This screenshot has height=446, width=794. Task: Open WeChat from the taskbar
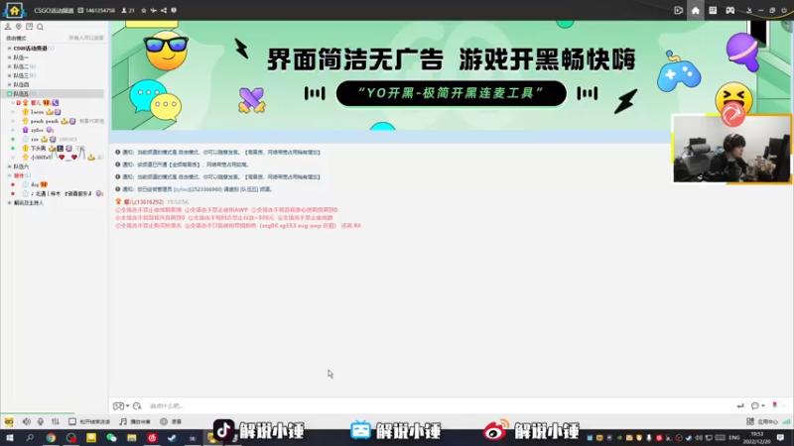111,438
